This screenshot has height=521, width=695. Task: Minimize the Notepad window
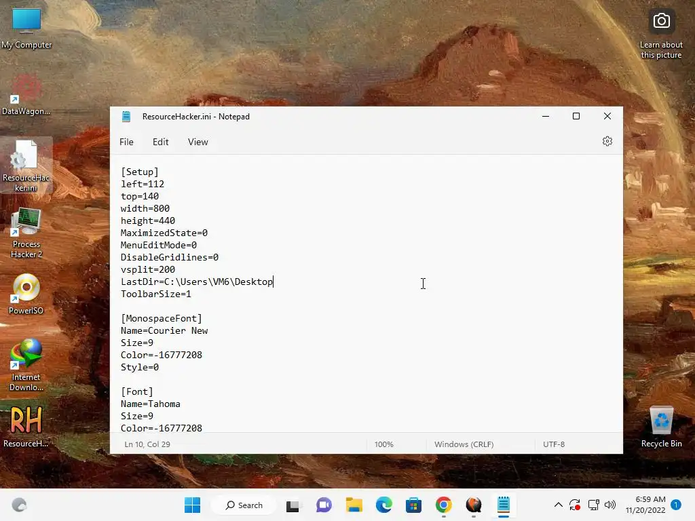(546, 116)
